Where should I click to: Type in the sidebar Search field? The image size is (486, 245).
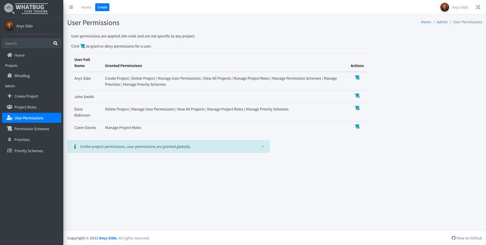click(26, 43)
